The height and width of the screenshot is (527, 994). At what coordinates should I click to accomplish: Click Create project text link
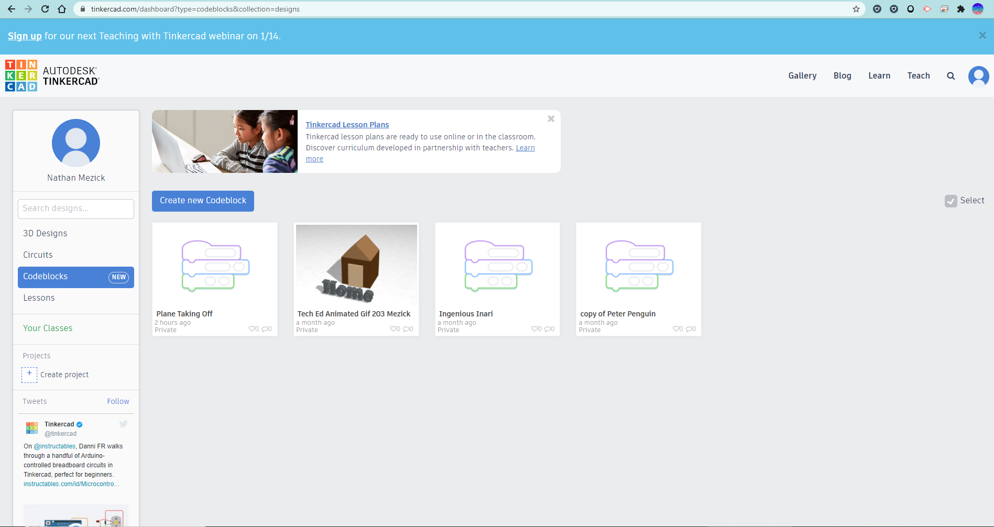pyautogui.click(x=64, y=375)
